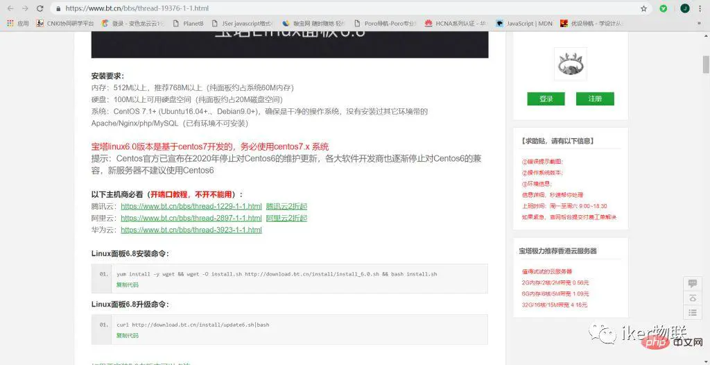The width and height of the screenshot is (710, 365).
Task: Click the 2G内存/2核/2M带宽 0.56元 offer
Action: (555, 282)
